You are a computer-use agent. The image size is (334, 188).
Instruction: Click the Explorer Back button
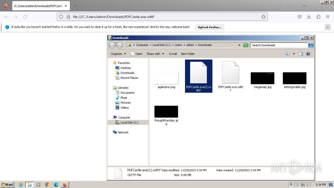[x=112, y=45]
